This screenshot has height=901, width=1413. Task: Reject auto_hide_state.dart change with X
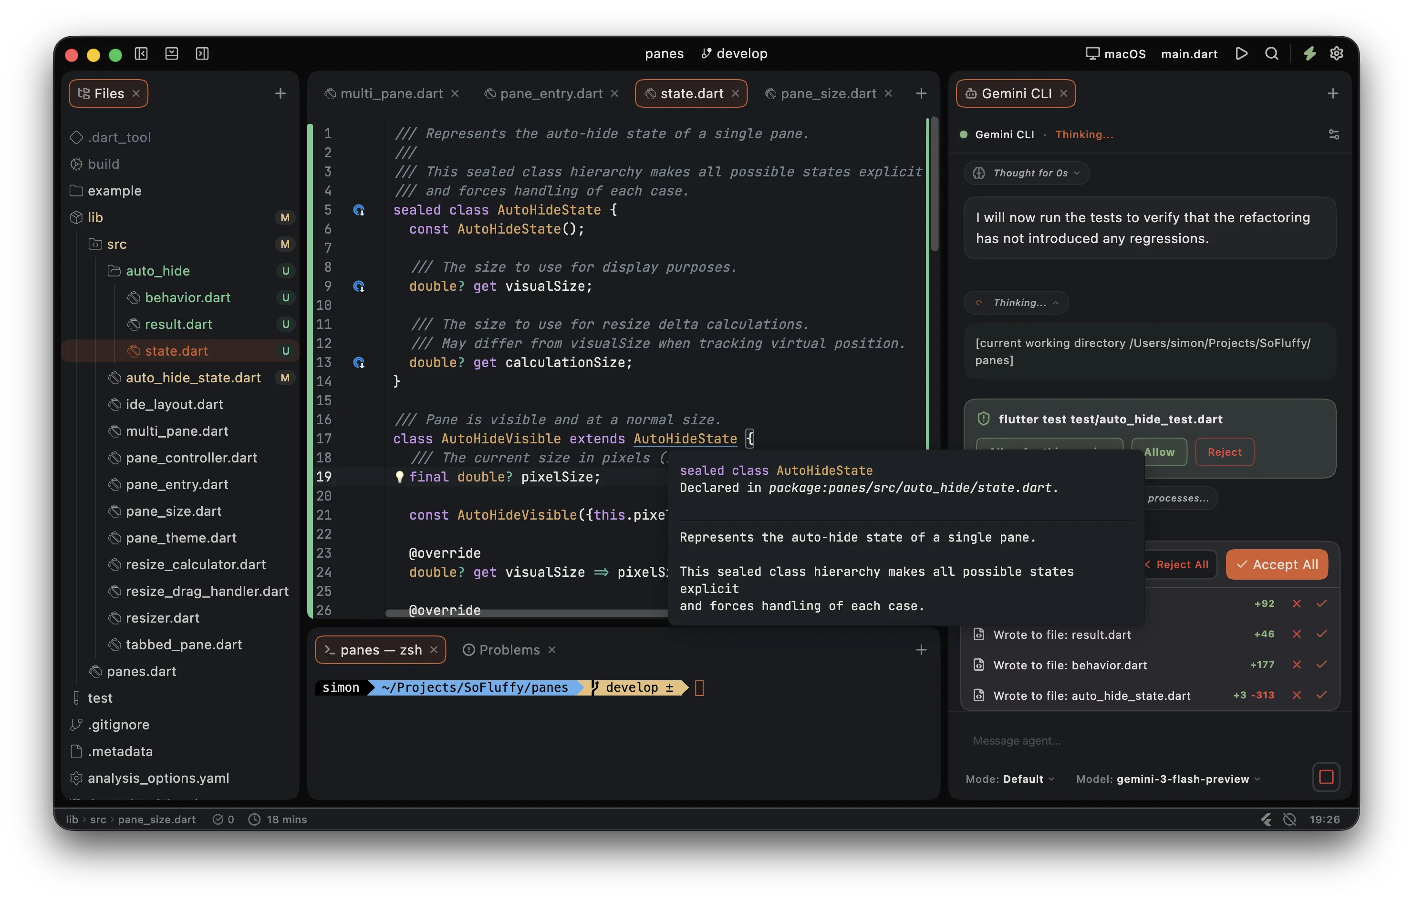(x=1297, y=695)
